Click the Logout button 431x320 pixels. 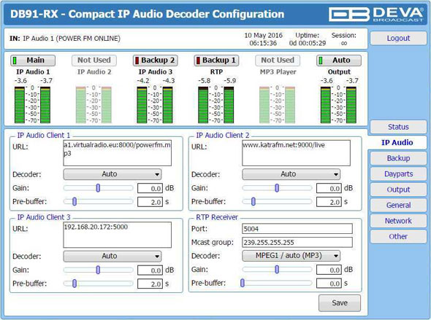click(x=398, y=38)
